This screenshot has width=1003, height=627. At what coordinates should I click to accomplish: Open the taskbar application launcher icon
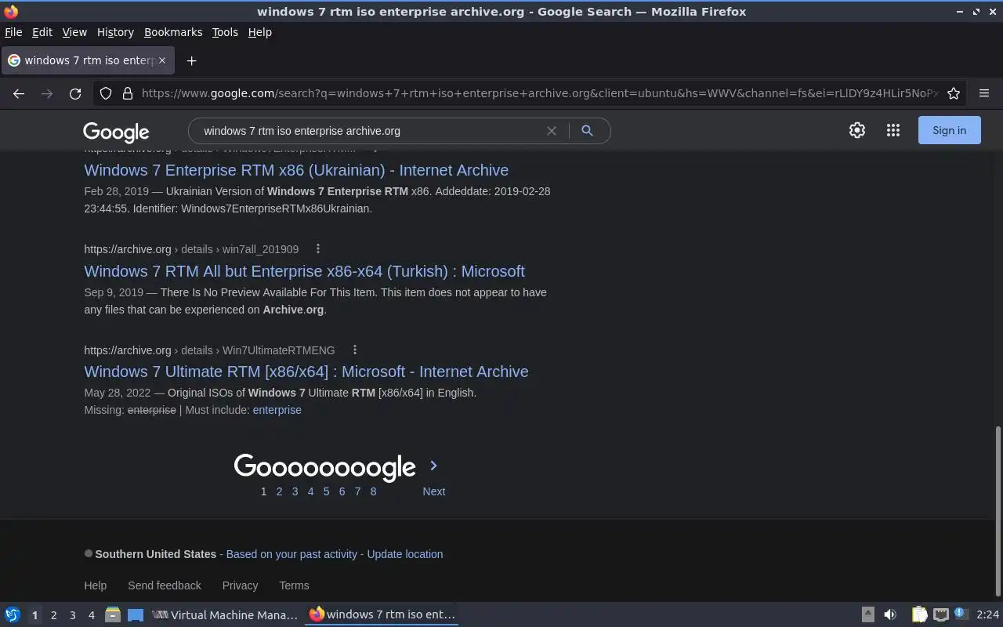[13, 615]
